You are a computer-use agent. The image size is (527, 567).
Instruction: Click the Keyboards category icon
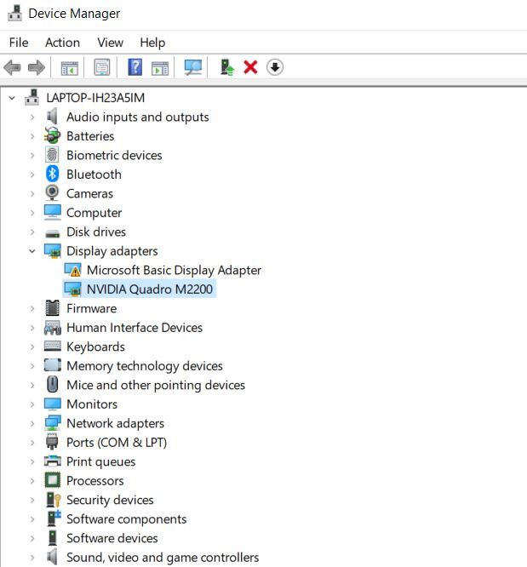[53, 346]
